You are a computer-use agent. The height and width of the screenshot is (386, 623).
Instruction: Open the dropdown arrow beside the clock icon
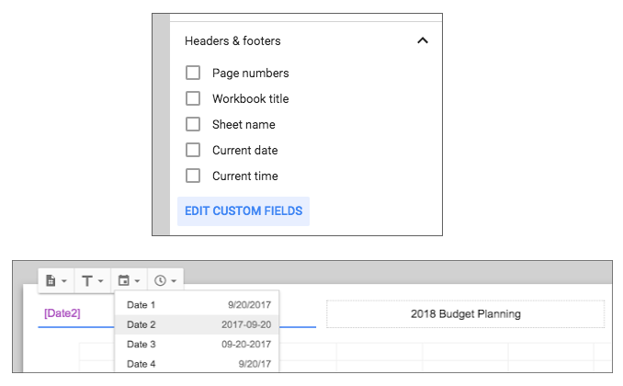pos(174,281)
